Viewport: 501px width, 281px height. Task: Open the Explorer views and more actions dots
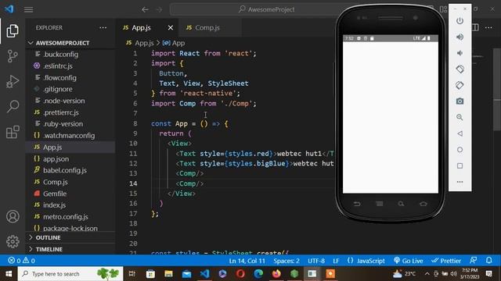tap(103, 28)
